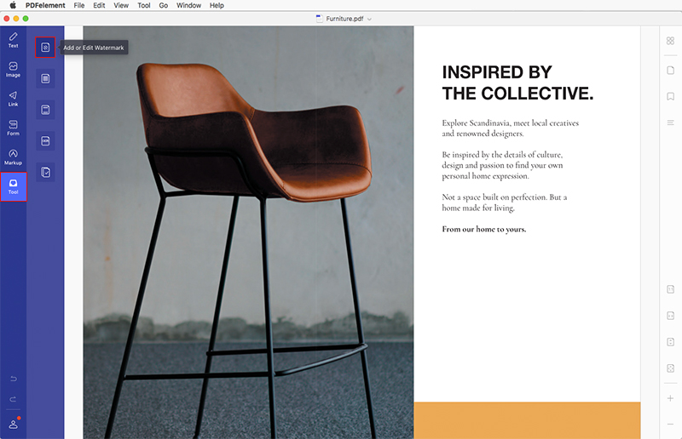Open the bookmark panel icon
Viewport: 682px width, 439px height.
point(670,96)
